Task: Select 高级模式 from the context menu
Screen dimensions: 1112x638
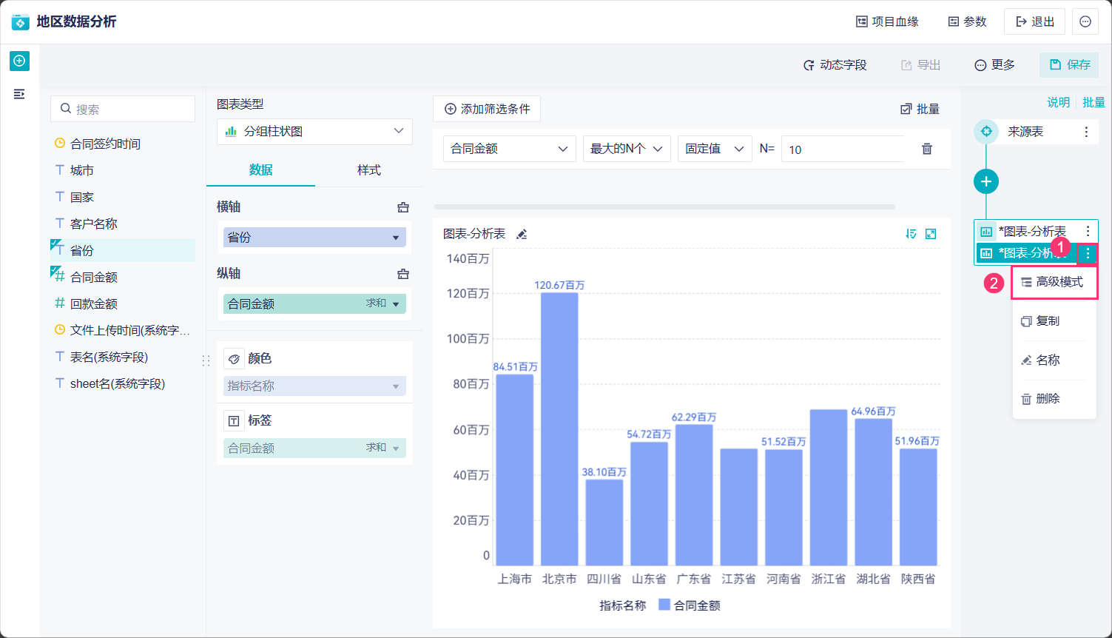Action: click(x=1059, y=282)
